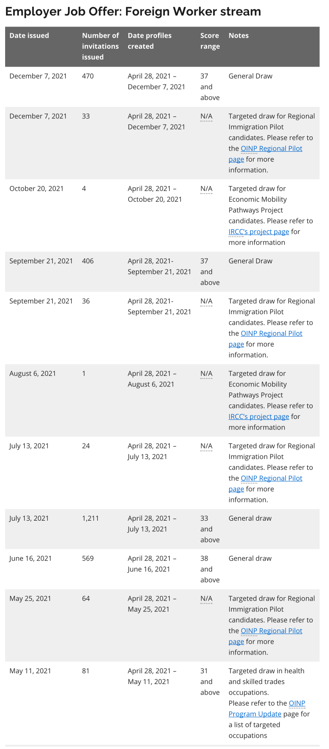The width and height of the screenshot is (329, 749).
Task: Click the May 11, 2021 date issued cell
Action: coord(30,671)
